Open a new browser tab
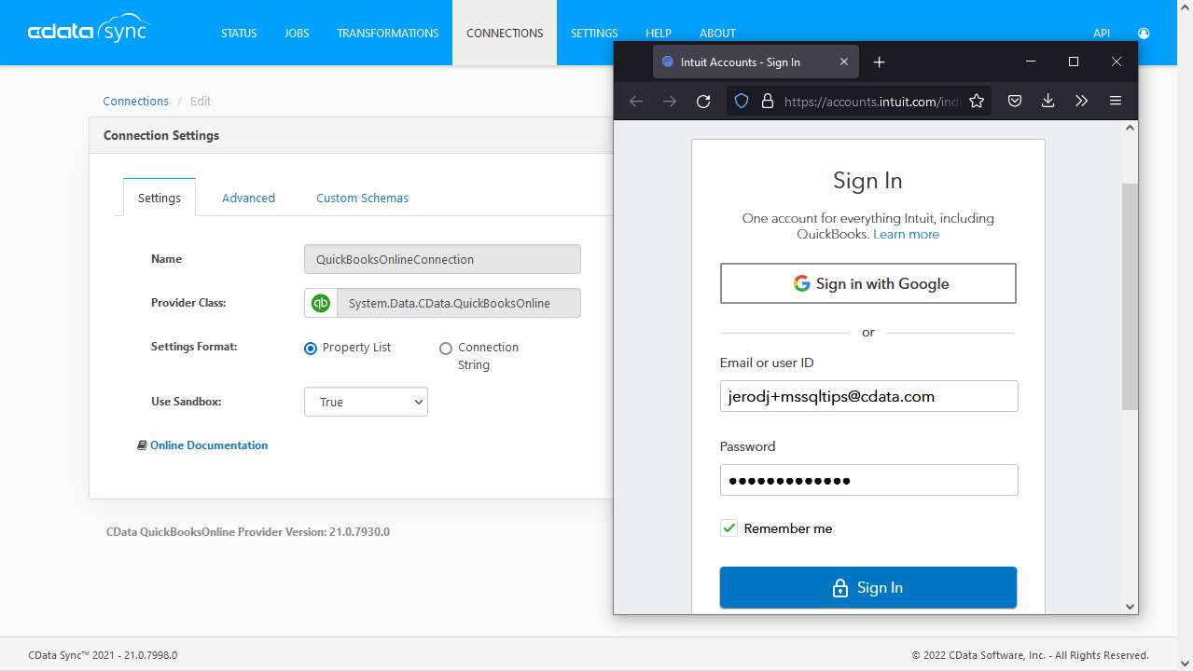This screenshot has width=1193, height=671. pyautogui.click(x=879, y=62)
